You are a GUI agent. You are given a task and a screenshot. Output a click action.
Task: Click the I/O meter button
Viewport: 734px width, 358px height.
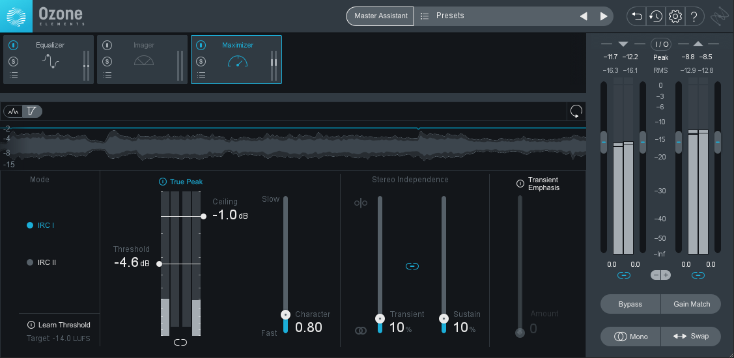(661, 44)
